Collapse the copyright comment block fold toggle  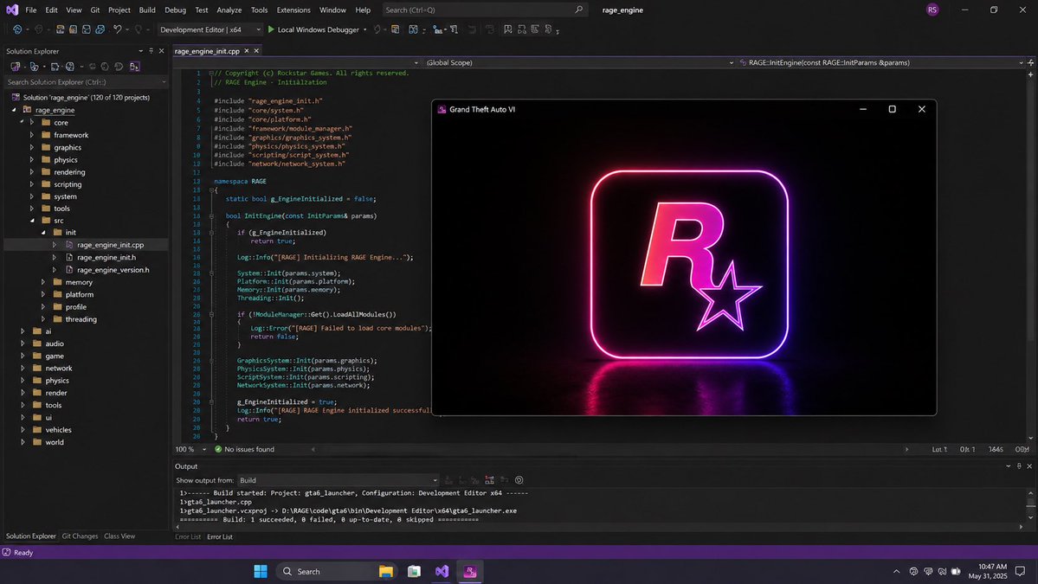tap(211, 74)
